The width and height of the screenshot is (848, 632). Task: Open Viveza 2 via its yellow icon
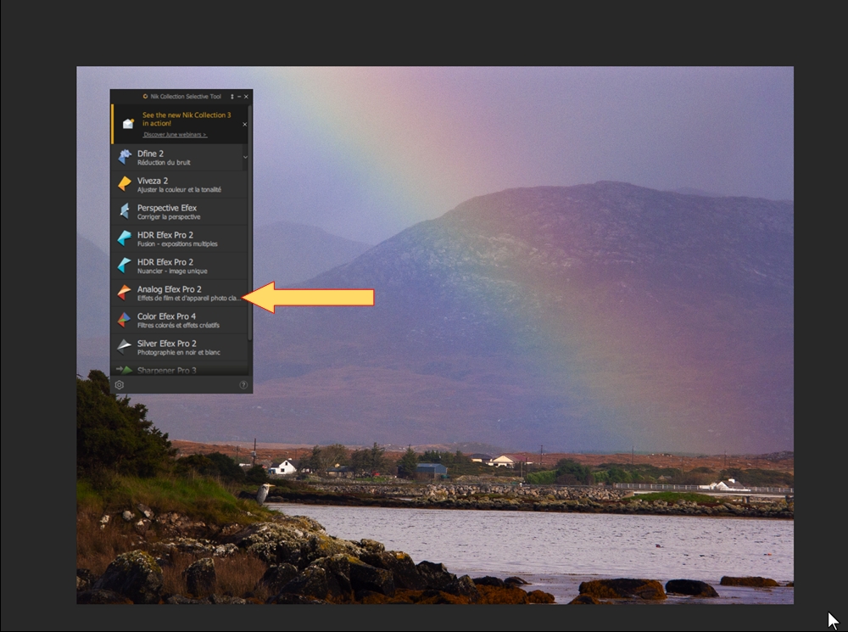pyautogui.click(x=125, y=184)
